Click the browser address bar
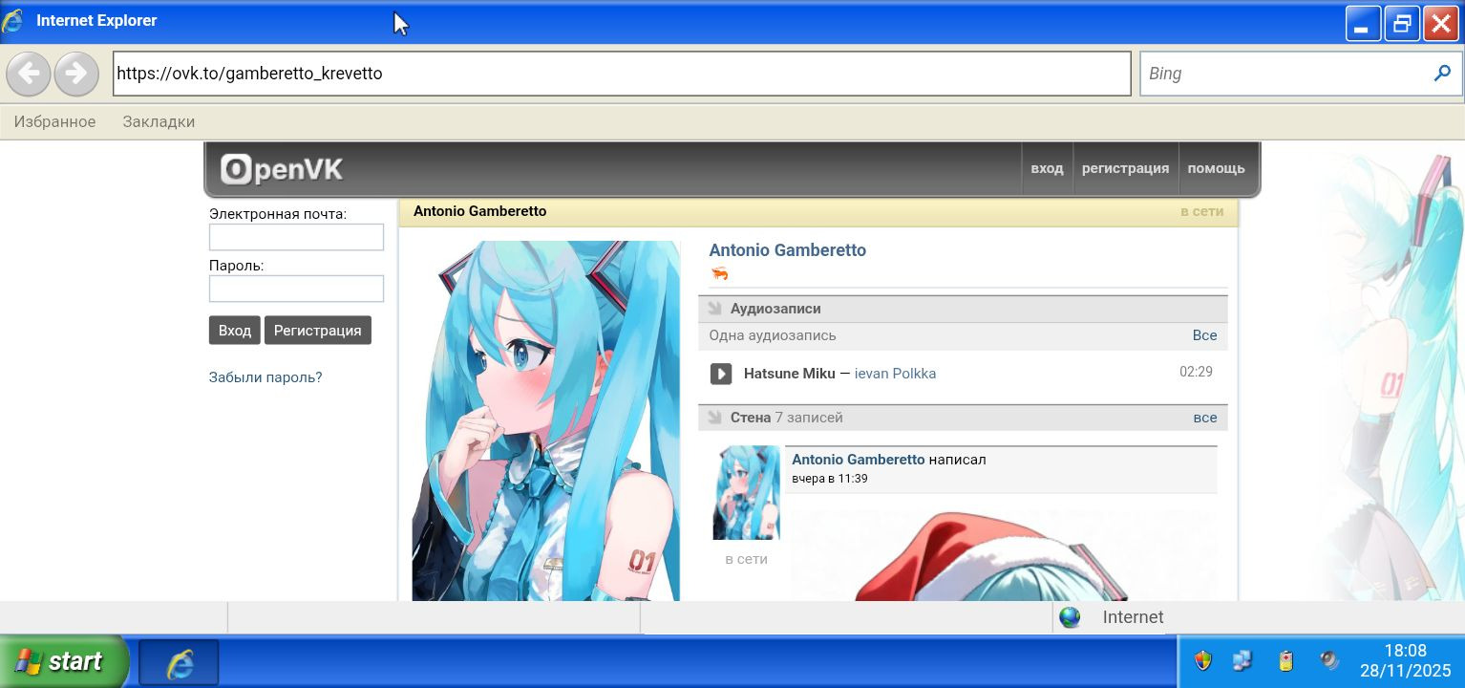1465x688 pixels. (622, 74)
